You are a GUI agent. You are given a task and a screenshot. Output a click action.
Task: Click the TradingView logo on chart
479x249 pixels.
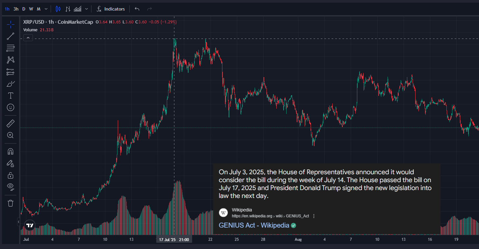click(30, 226)
